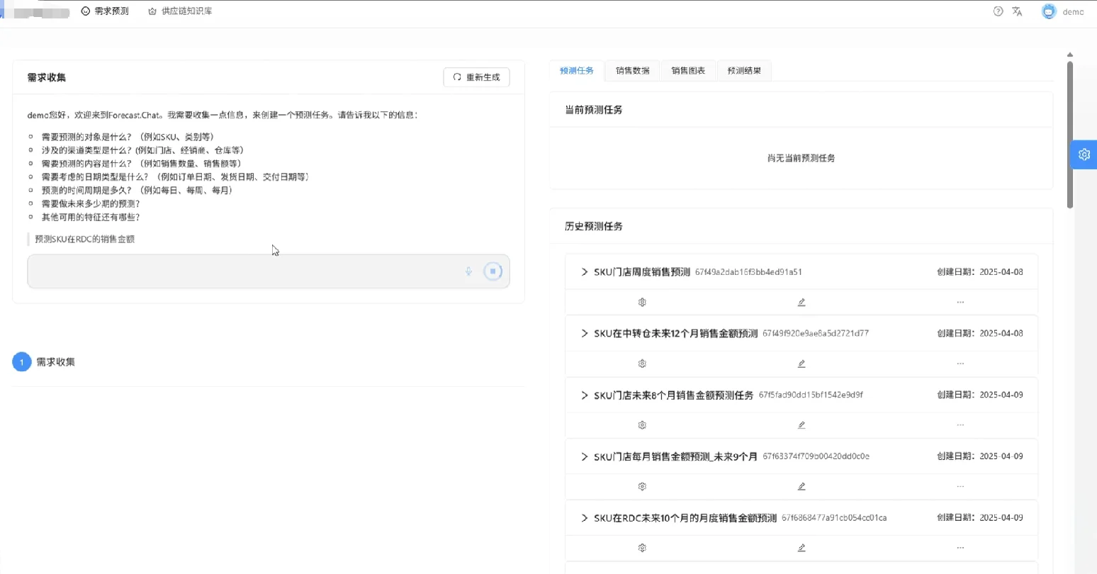
Task: Click the blue gear tab on right edge
Action: click(x=1084, y=154)
